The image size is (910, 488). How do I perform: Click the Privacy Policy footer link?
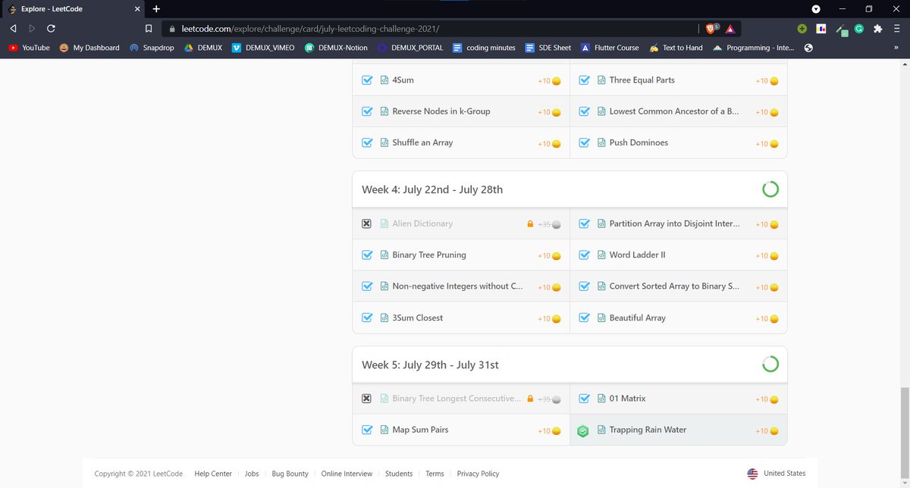point(478,474)
